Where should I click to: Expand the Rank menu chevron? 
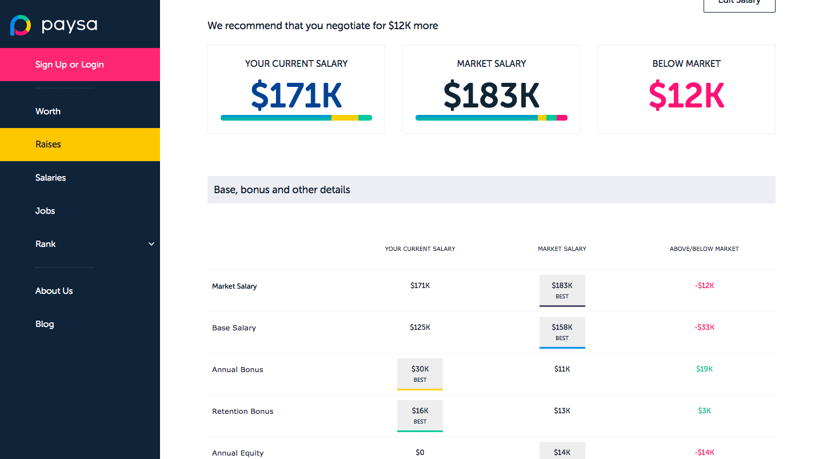pyautogui.click(x=151, y=244)
